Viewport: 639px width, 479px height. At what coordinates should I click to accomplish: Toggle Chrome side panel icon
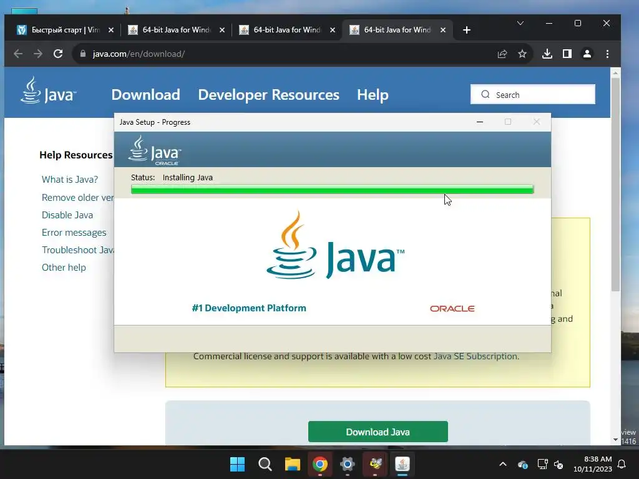pos(567,54)
